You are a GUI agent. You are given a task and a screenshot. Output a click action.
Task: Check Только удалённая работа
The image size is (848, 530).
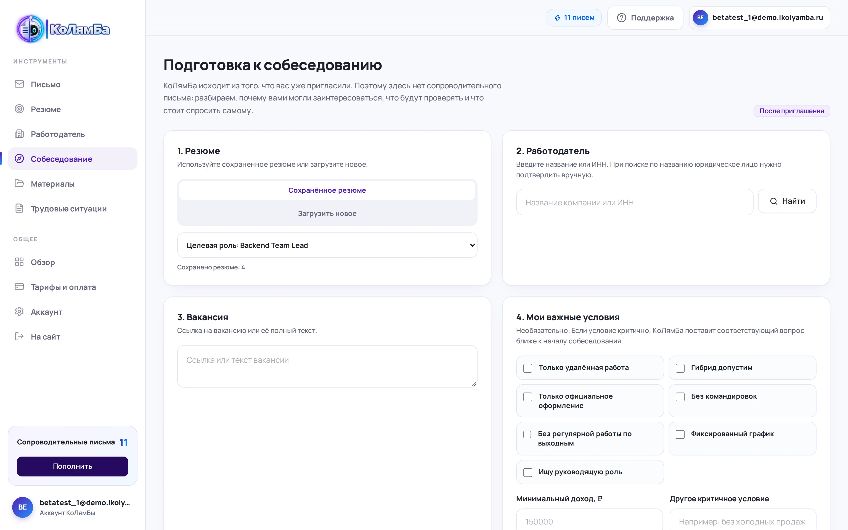point(528,368)
